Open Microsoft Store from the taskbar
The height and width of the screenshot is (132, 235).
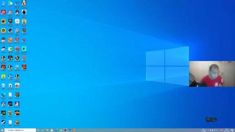click(x=52, y=130)
